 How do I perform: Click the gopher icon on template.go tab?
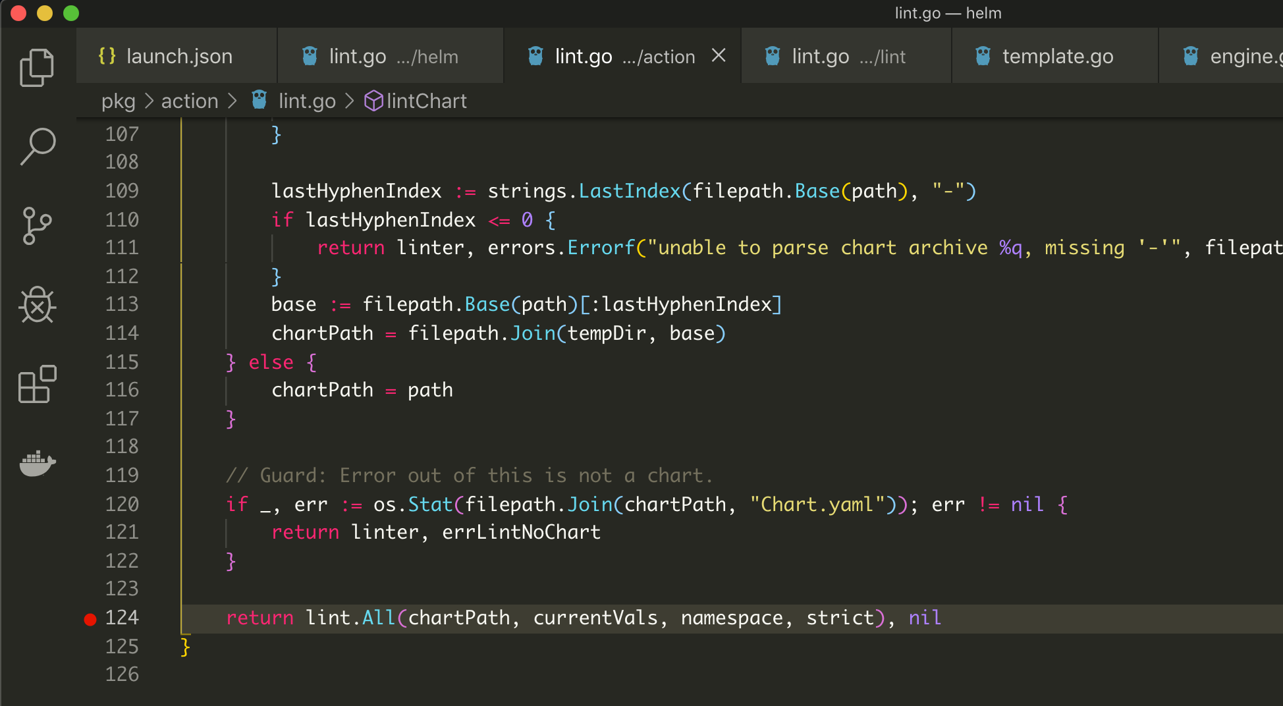point(983,56)
